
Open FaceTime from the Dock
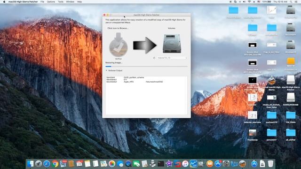(x=136, y=164)
